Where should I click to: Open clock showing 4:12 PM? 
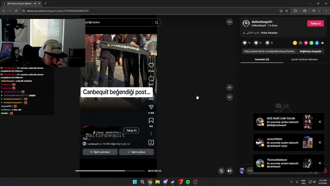[x=323, y=182]
